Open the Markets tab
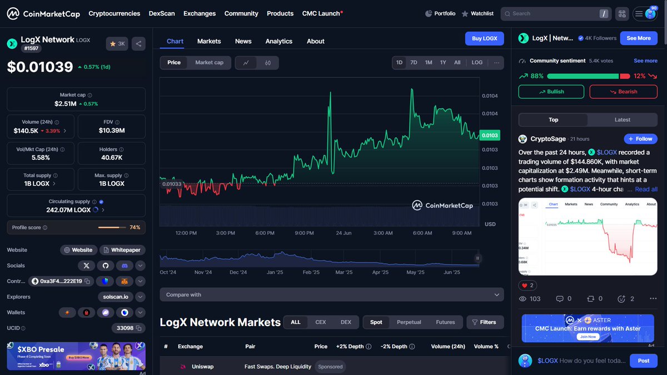Screen dimensions: 667x375 [209, 41]
